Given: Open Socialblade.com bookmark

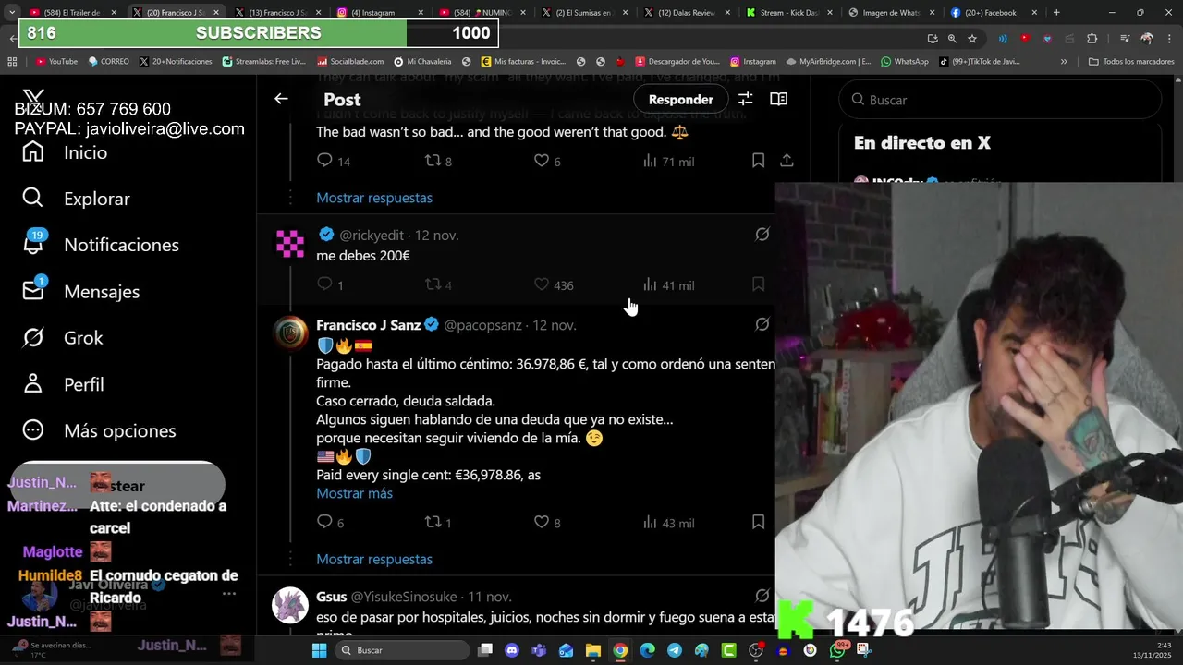Looking at the screenshot, I should (x=351, y=61).
